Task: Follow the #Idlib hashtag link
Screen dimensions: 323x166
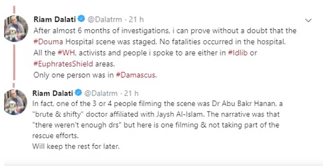Action: pyautogui.click(x=237, y=53)
